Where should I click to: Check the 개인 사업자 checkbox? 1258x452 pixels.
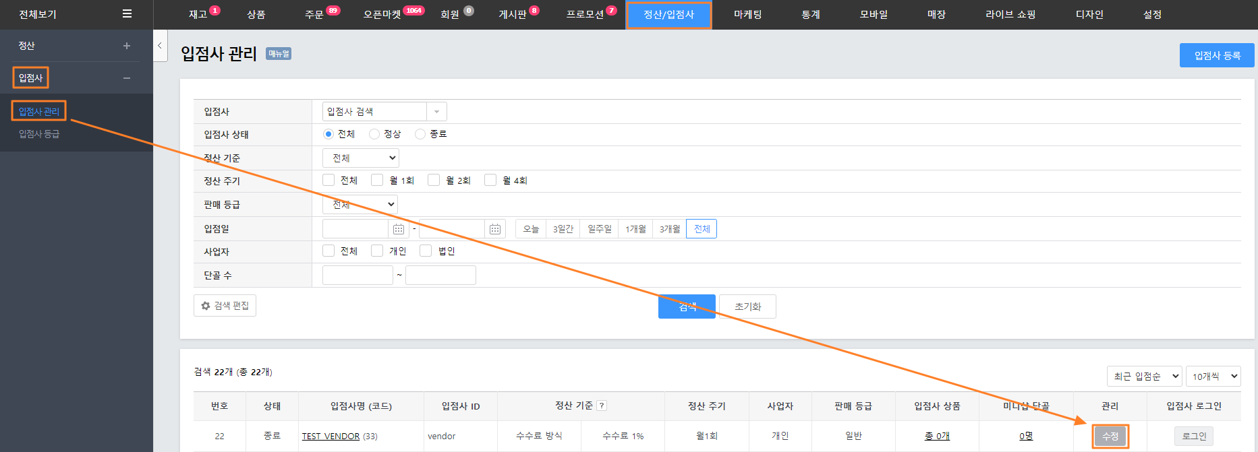pos(377,251)
